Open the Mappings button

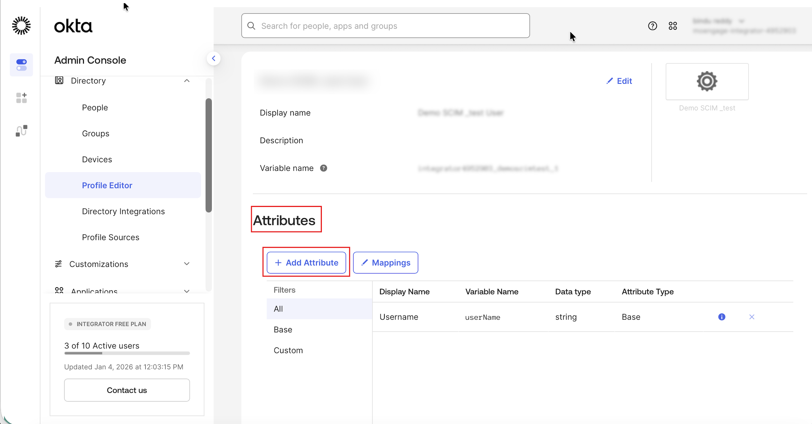[x=385, y=263]
